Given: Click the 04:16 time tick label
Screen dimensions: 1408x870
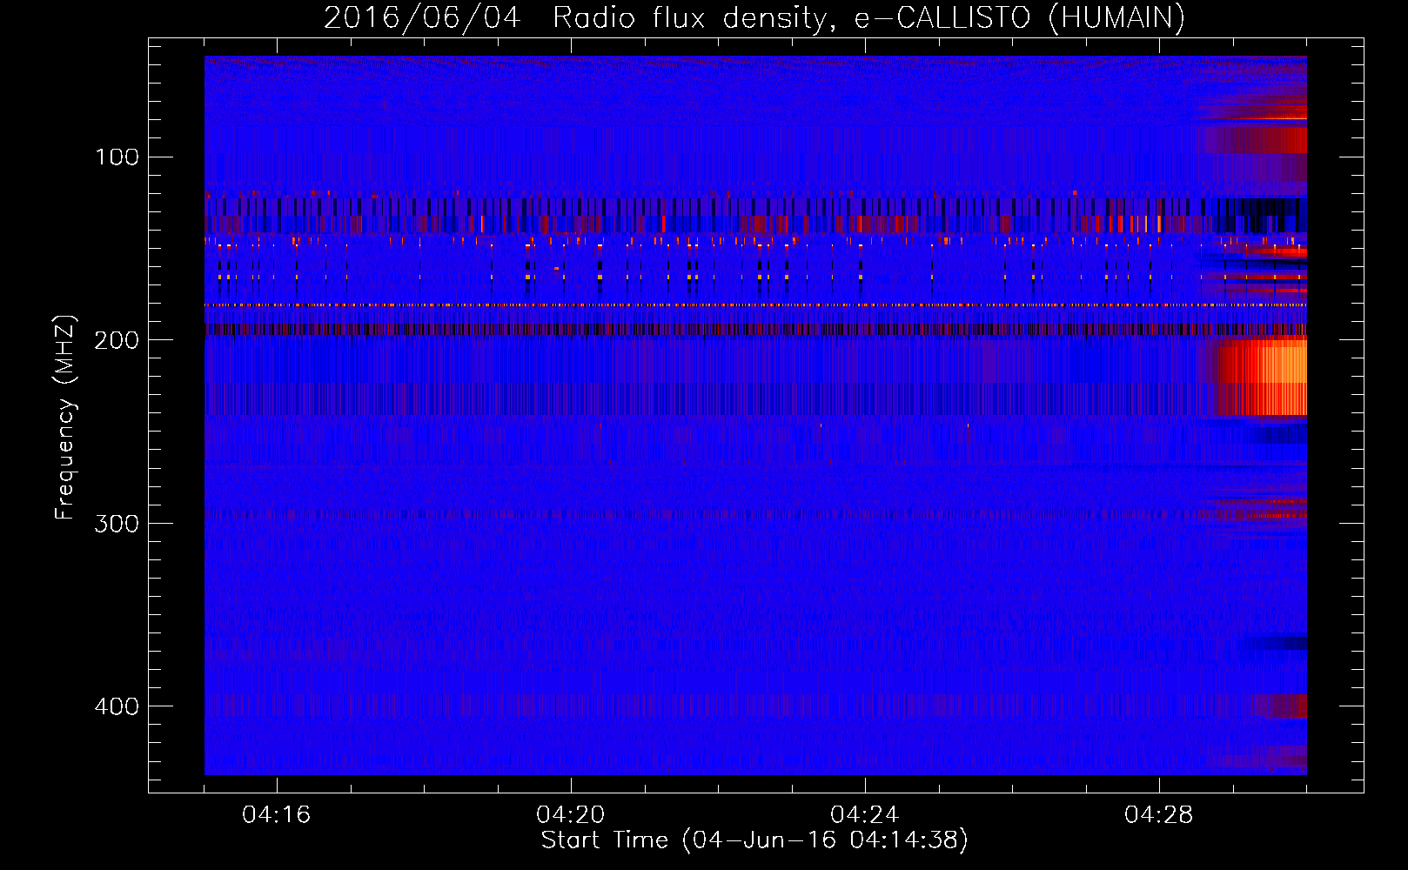Looking at the screenshot, I should point(277,815).
